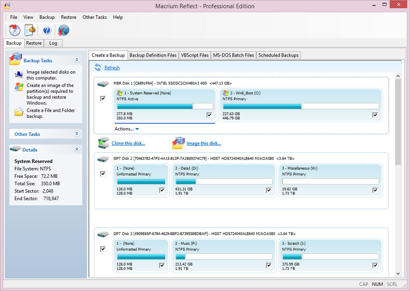The height and width of the screenshot is (291, 410).
Task: Uncheck the Win8_Boot (C:) partition checkbox
Action: click(375, 115)
